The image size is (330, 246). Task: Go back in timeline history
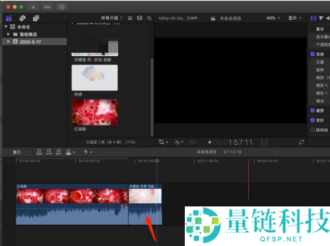click(163, 152)
